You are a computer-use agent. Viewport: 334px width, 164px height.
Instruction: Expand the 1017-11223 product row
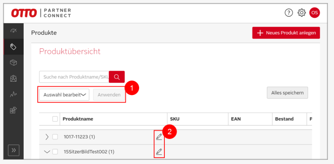pos(47,137)
